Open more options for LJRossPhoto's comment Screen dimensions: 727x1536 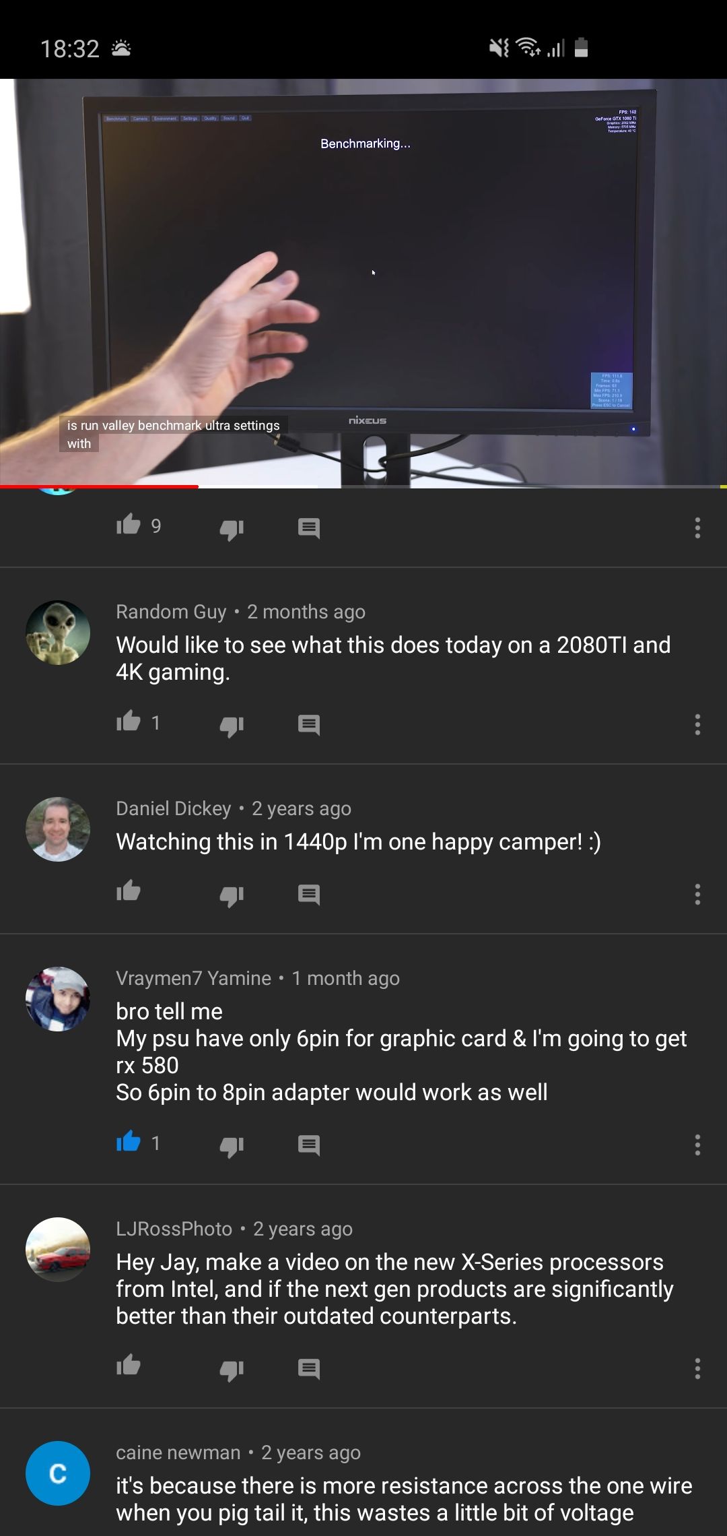[697, 1369]
